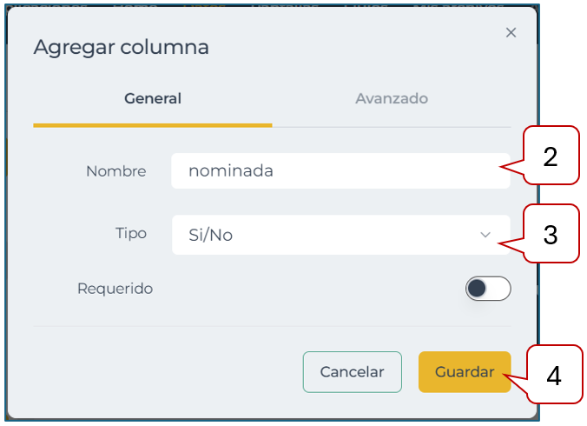The height and width of the screenshot is (426, 587).
Task: Open the Tipo dropdown
Action: click(x=340, y=235)
